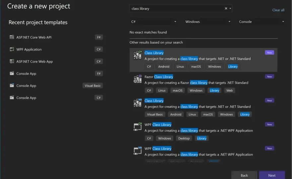Click the ASP.NET Core Web API template icon
Screen dimensions: 292x179
(12, 37)
